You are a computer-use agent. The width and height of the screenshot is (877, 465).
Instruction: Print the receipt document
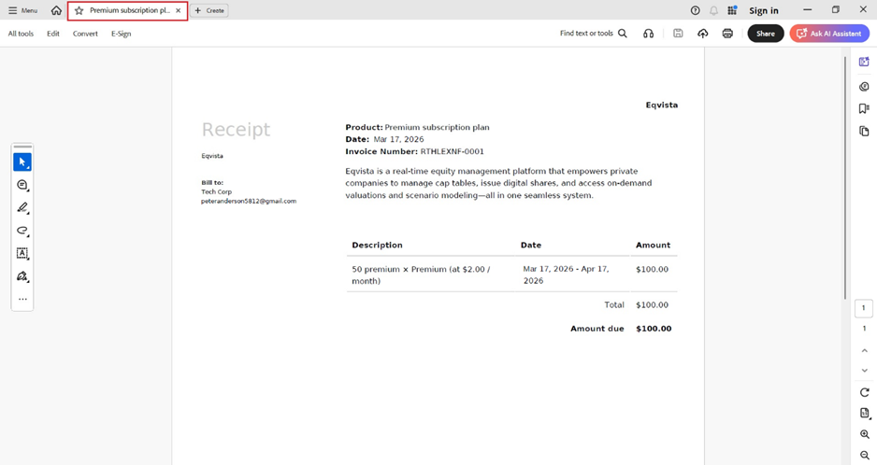pos(727,34)
